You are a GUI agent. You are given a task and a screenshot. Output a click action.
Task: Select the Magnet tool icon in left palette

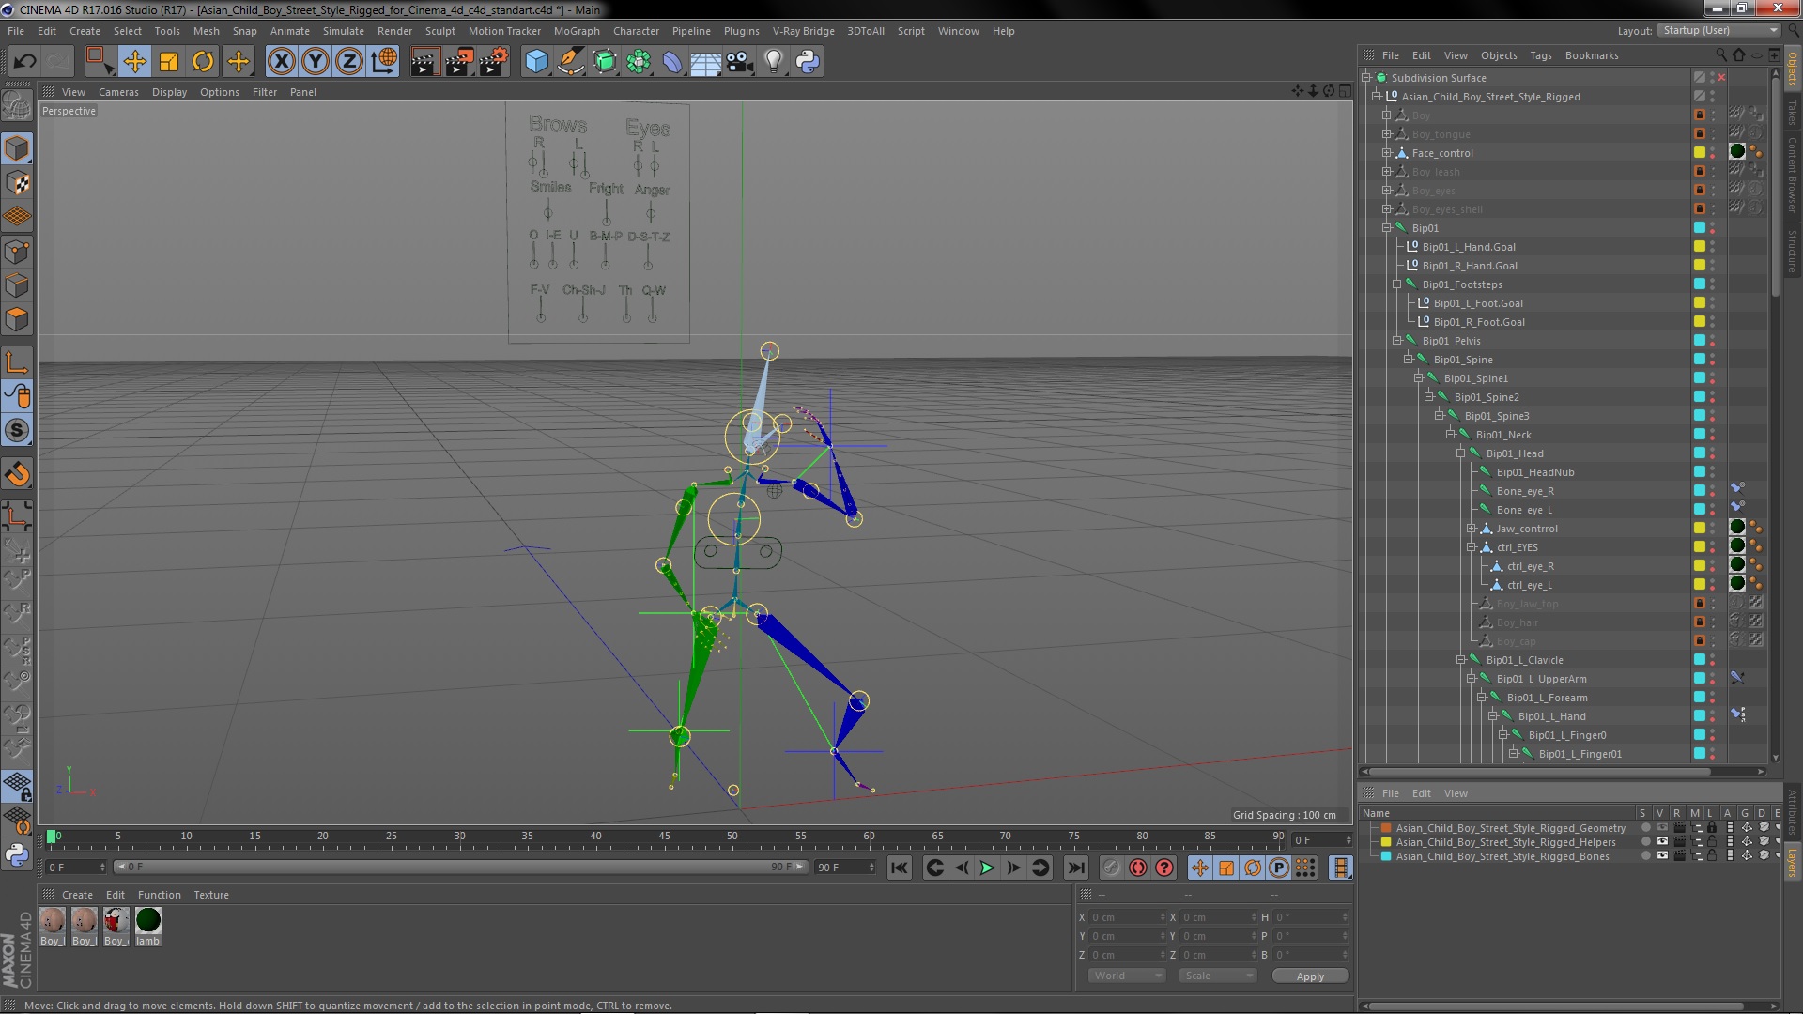pyautogui.click(x=17, y=475)
